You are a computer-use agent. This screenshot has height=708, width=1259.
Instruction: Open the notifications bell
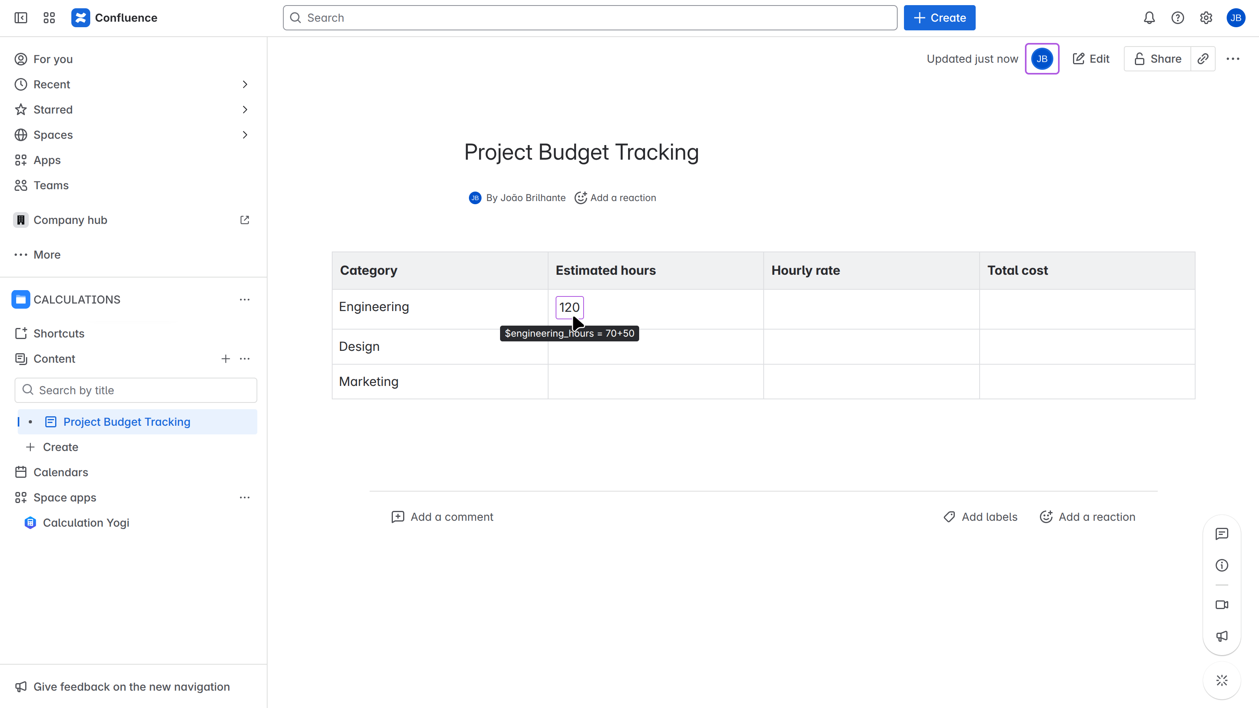(x=1149, y=18)
